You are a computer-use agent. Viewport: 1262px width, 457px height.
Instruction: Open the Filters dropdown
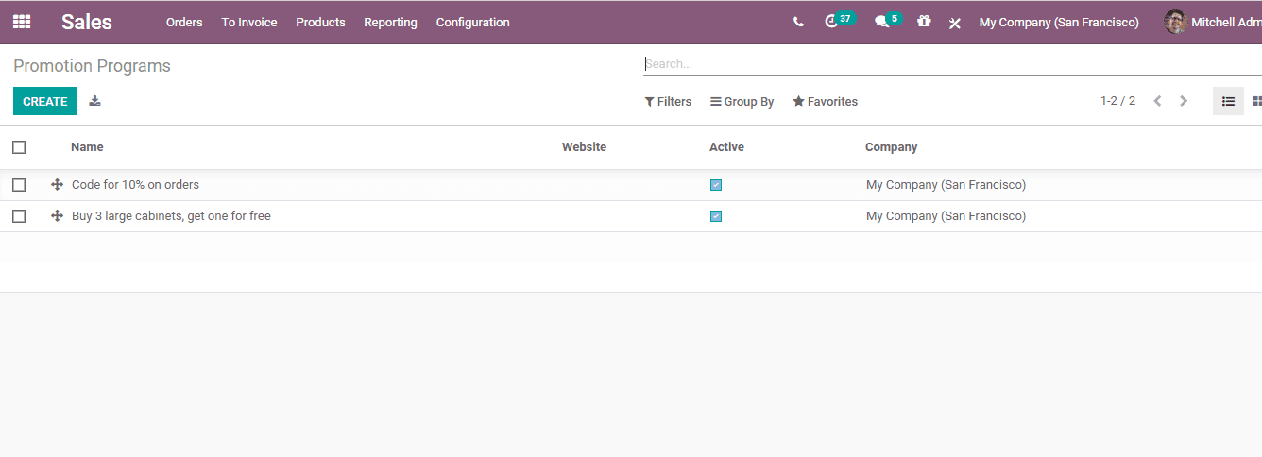[x=668, y=101]
